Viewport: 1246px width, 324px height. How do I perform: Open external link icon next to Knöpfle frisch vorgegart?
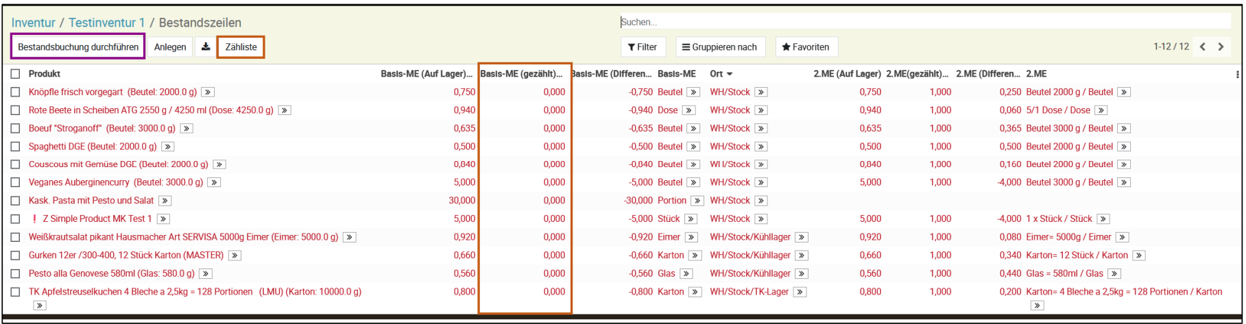tap(208, 92)
